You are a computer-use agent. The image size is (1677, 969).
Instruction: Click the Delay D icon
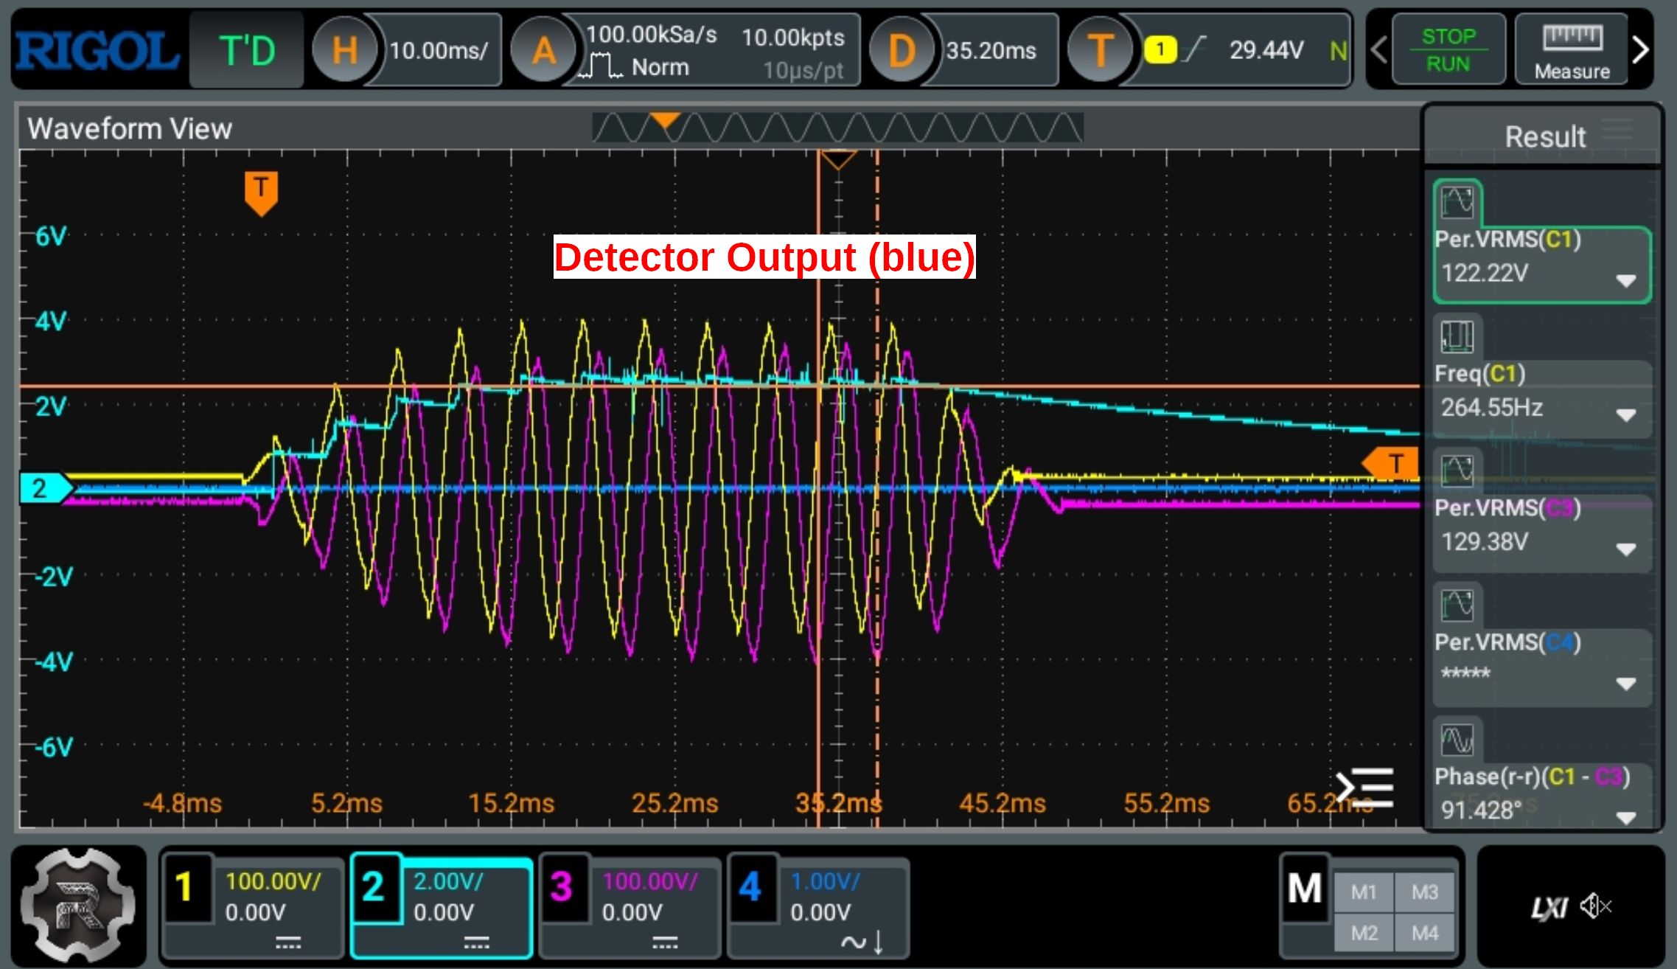point(901,50)
